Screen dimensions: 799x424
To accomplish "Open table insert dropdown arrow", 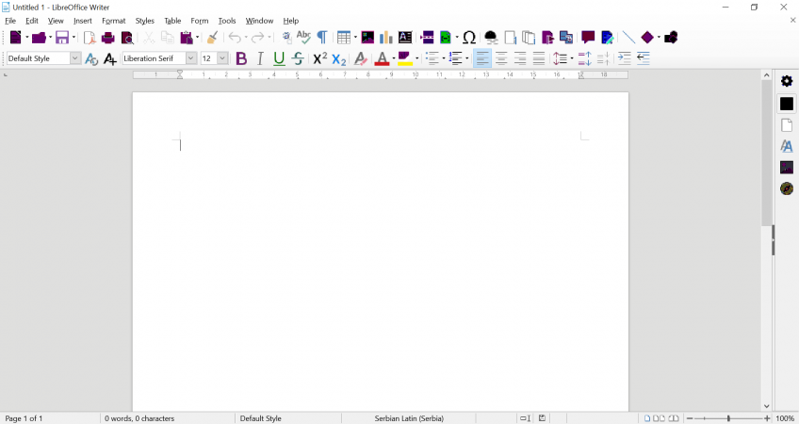I will pos(355,37).
